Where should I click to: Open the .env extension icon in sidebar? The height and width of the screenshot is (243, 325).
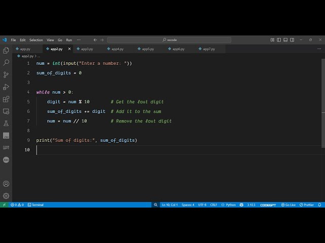point(6,136)
